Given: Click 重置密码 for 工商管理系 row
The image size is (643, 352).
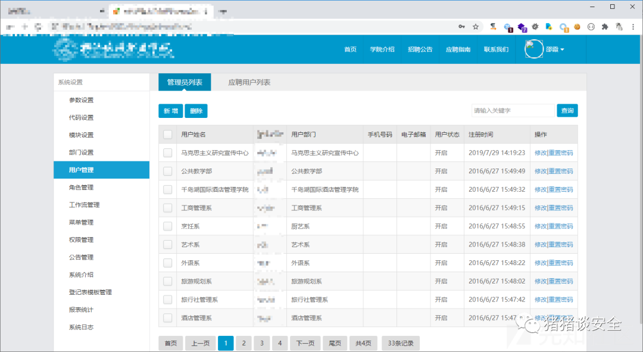Looking at the screenshot, I should click(561, 208).
